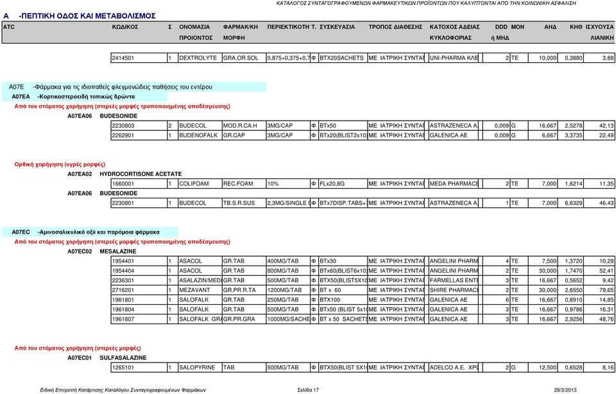Click the 'ΚΗΘ' column header
The width and height of the screenshot is (616, 394).
point(576,27)
